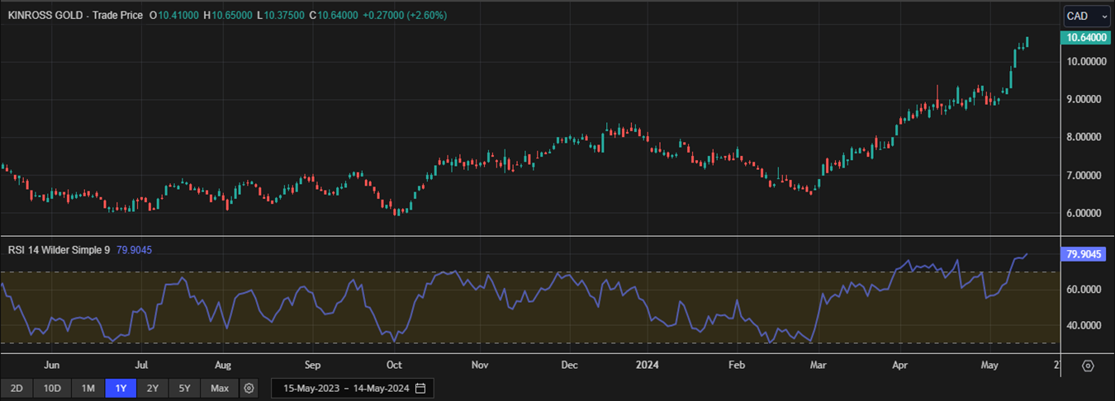Click the open value O10.41000
1115x401 pixels.
tap(175, 15)
